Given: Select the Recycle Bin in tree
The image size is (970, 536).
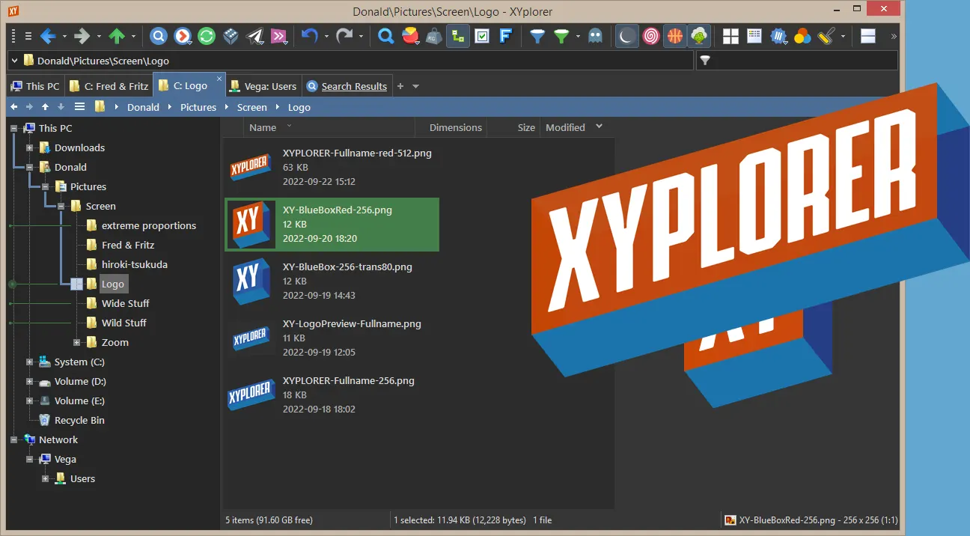Looking at the screenshot, I should [x=79, y=420].
